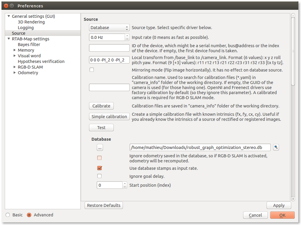
Task: Select Odometry tree item label
Action: (x=28, y=73)
